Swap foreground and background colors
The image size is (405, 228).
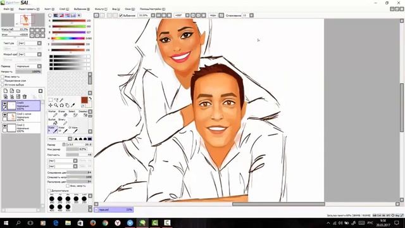90,99
